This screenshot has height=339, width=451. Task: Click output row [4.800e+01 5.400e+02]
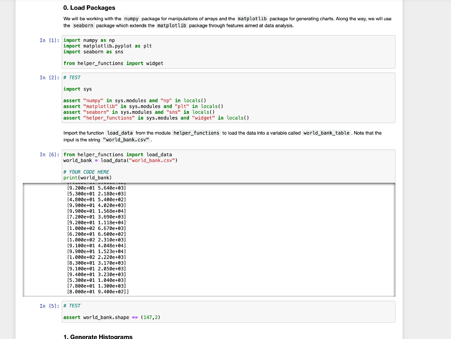(x=96, y=200)
